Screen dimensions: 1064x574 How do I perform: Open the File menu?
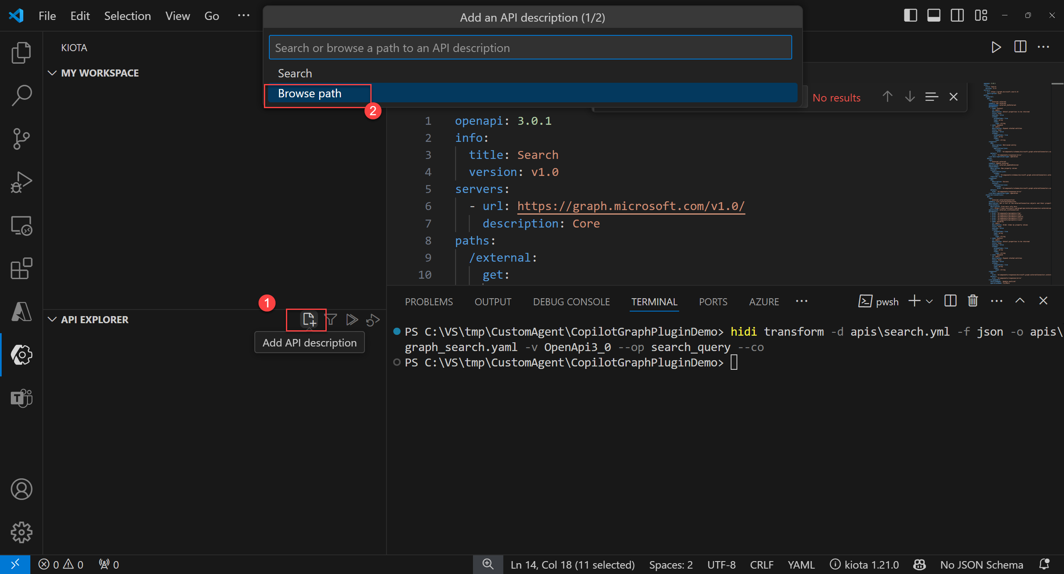click(x=47, y=16)
